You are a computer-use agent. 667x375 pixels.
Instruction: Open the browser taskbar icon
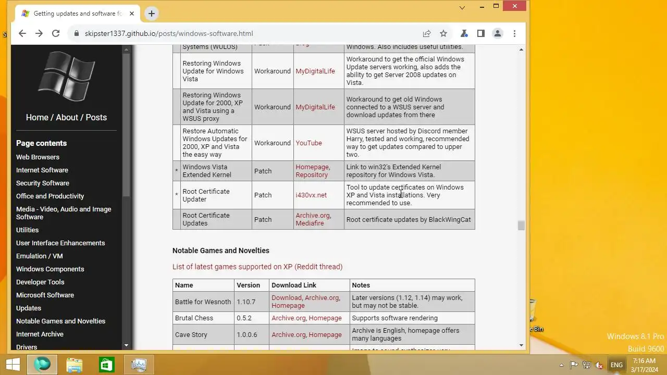coord(42,364)
